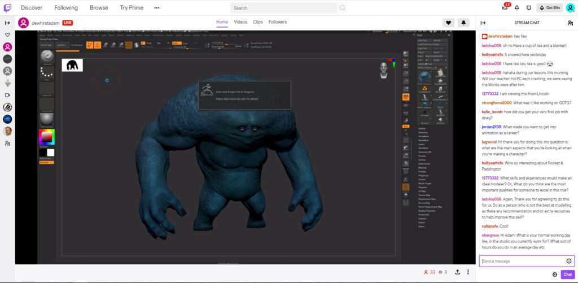Go to Following in top navigation

(x=66, y=8)
